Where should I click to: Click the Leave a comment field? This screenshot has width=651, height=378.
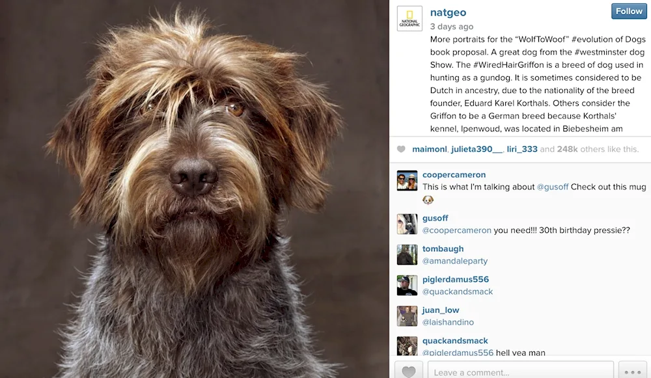[x=521, y=371]
